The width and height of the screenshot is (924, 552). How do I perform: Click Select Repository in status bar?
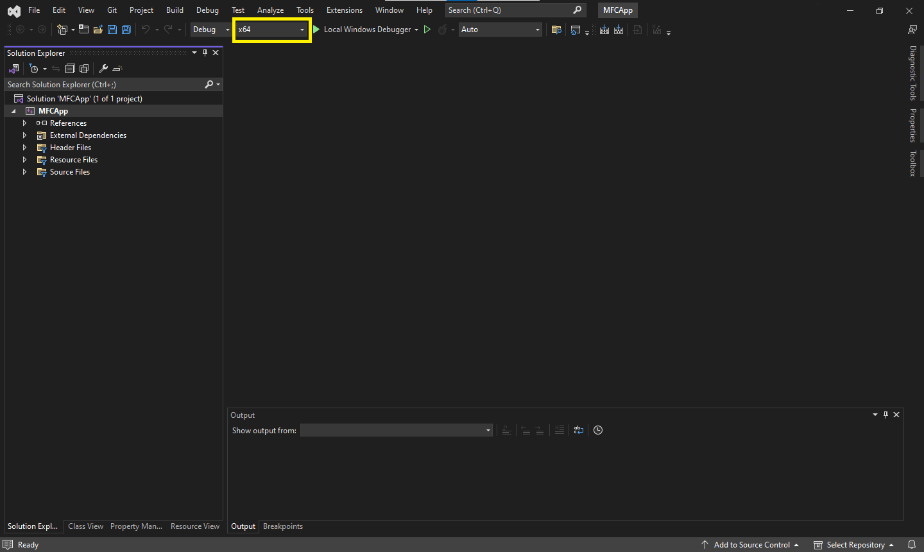pyautogui.click(x=854, y=545)
